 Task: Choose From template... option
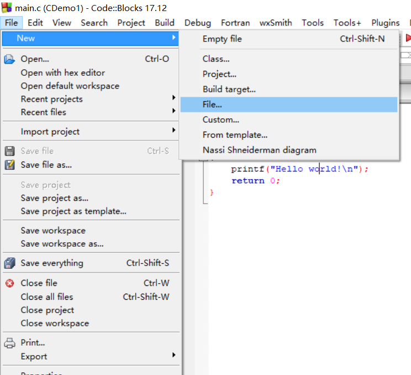pos(289,135)
